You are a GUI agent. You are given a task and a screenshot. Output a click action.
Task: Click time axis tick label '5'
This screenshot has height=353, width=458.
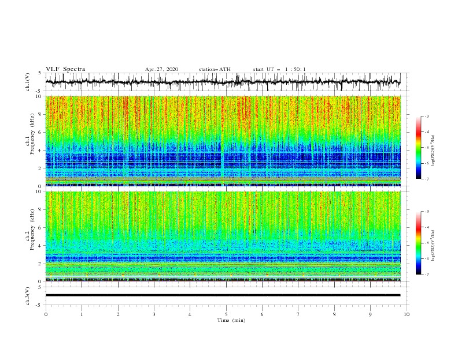pos(226,314)
